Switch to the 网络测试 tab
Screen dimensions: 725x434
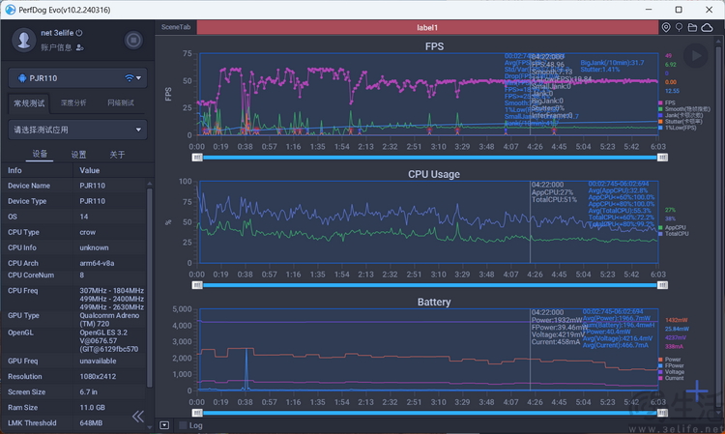[121, 103]
